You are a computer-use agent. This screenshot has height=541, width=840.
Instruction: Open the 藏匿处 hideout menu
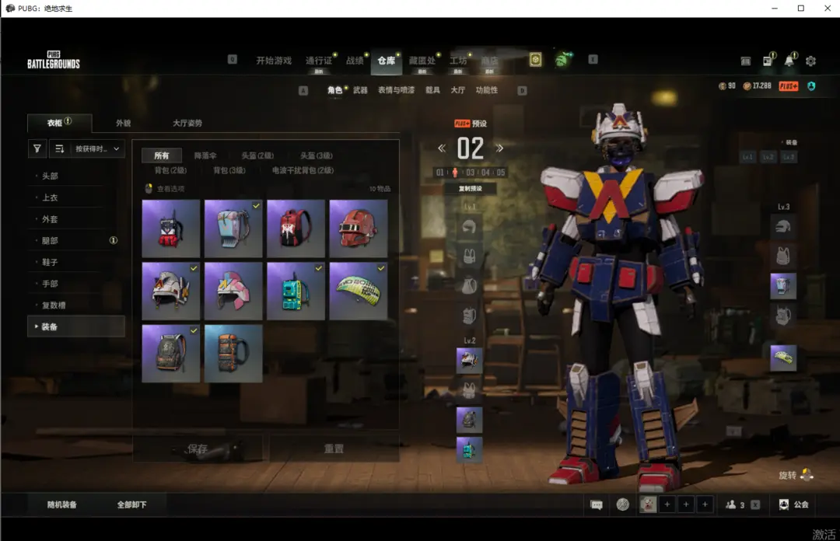coord(422,61)
